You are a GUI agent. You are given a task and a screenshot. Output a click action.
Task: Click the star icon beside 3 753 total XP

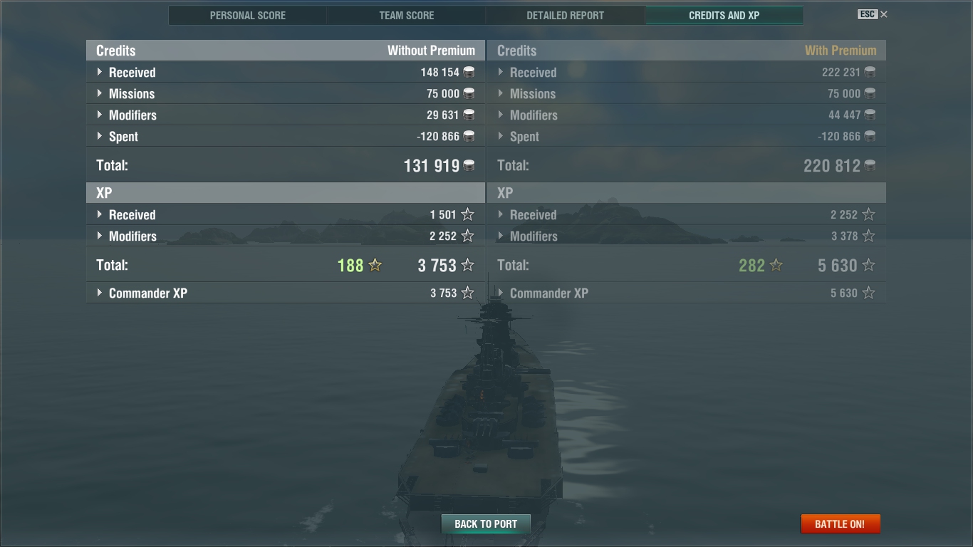coord(467,265)
